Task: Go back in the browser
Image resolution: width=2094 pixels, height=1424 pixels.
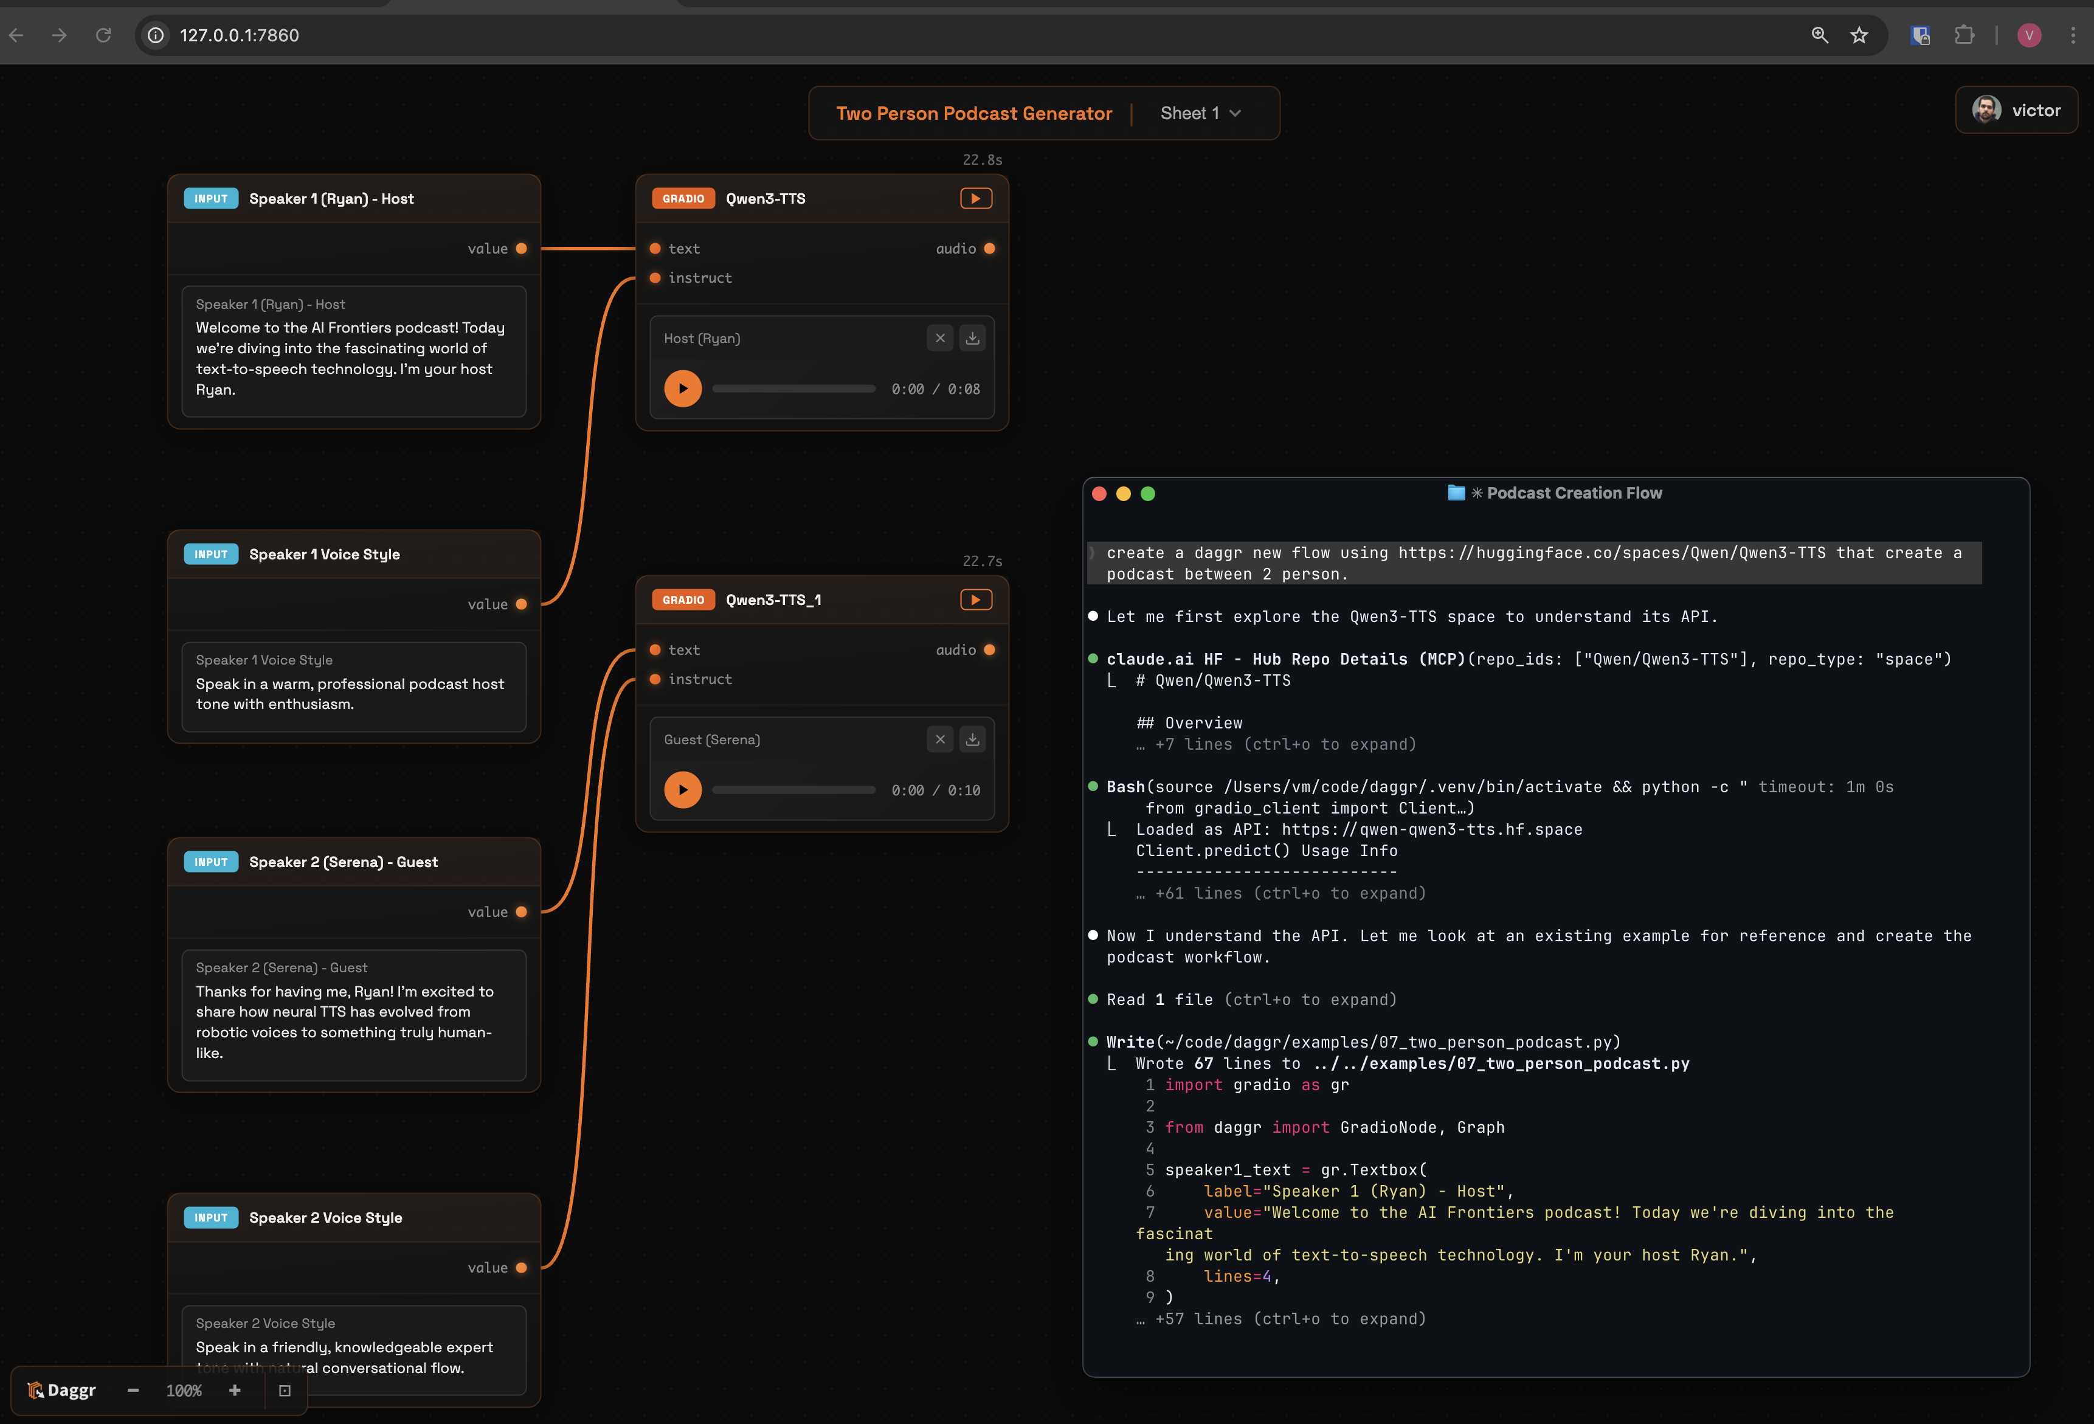Action: tap(16, 35)
